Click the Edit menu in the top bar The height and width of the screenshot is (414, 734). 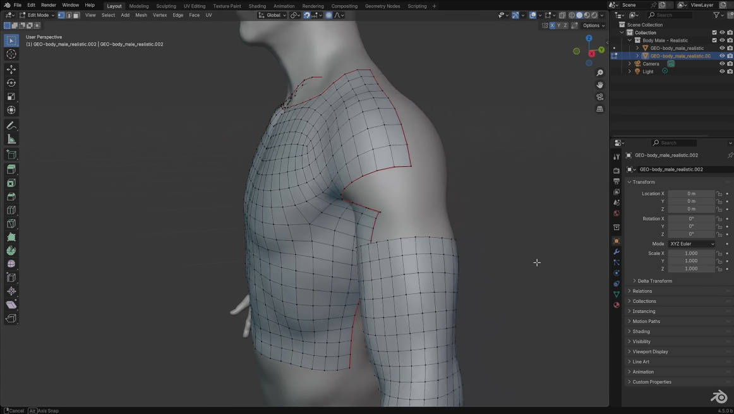pyautogui.click(x=31, y=4)
